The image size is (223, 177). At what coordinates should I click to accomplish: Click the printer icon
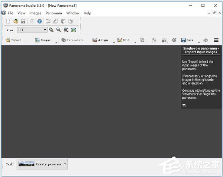coord(206,40)
